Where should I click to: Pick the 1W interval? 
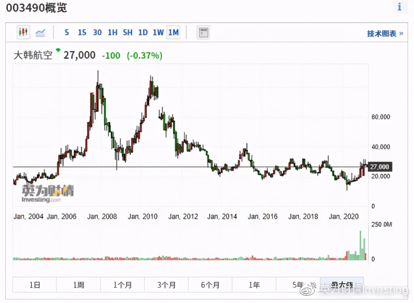(158, 32)
